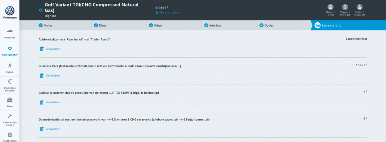
Task: Click Vraag een offerte aan icon
Action: click(345, 7)
